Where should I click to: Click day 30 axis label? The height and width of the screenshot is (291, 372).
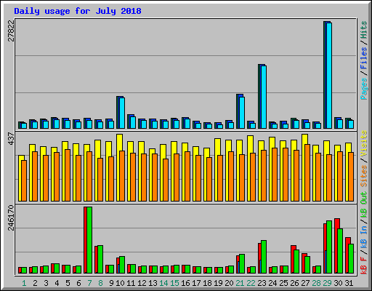point(338,283)
